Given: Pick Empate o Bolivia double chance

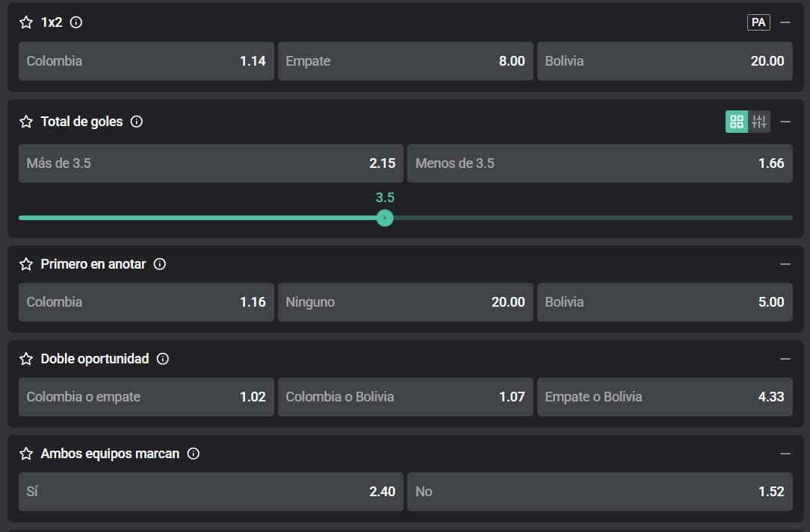Looking at the screenshot, I should [664, 397].
